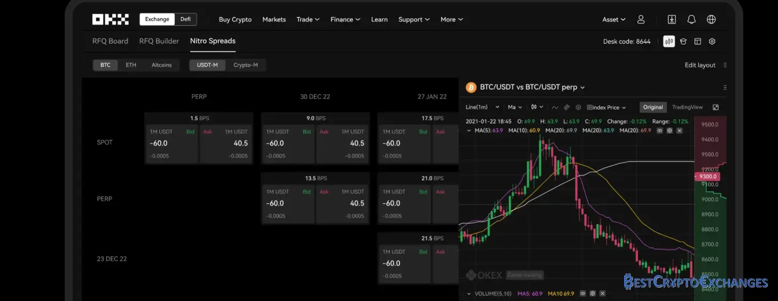Open notifications bell
The width and height of the screenshot is (778, 301).
tap(691, 20)
